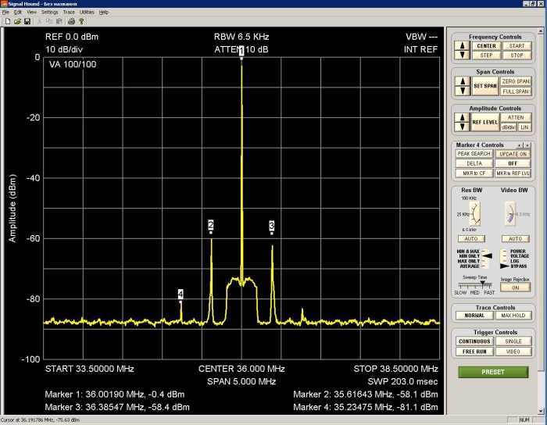Viewport: 547px width, 425px height.
Task: Click the CENTER frequency button
Action: [x=486, y=45]
